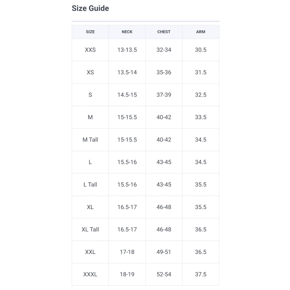Select the XXXL size cell
This screenshot has height=290, width=290.
90,274
